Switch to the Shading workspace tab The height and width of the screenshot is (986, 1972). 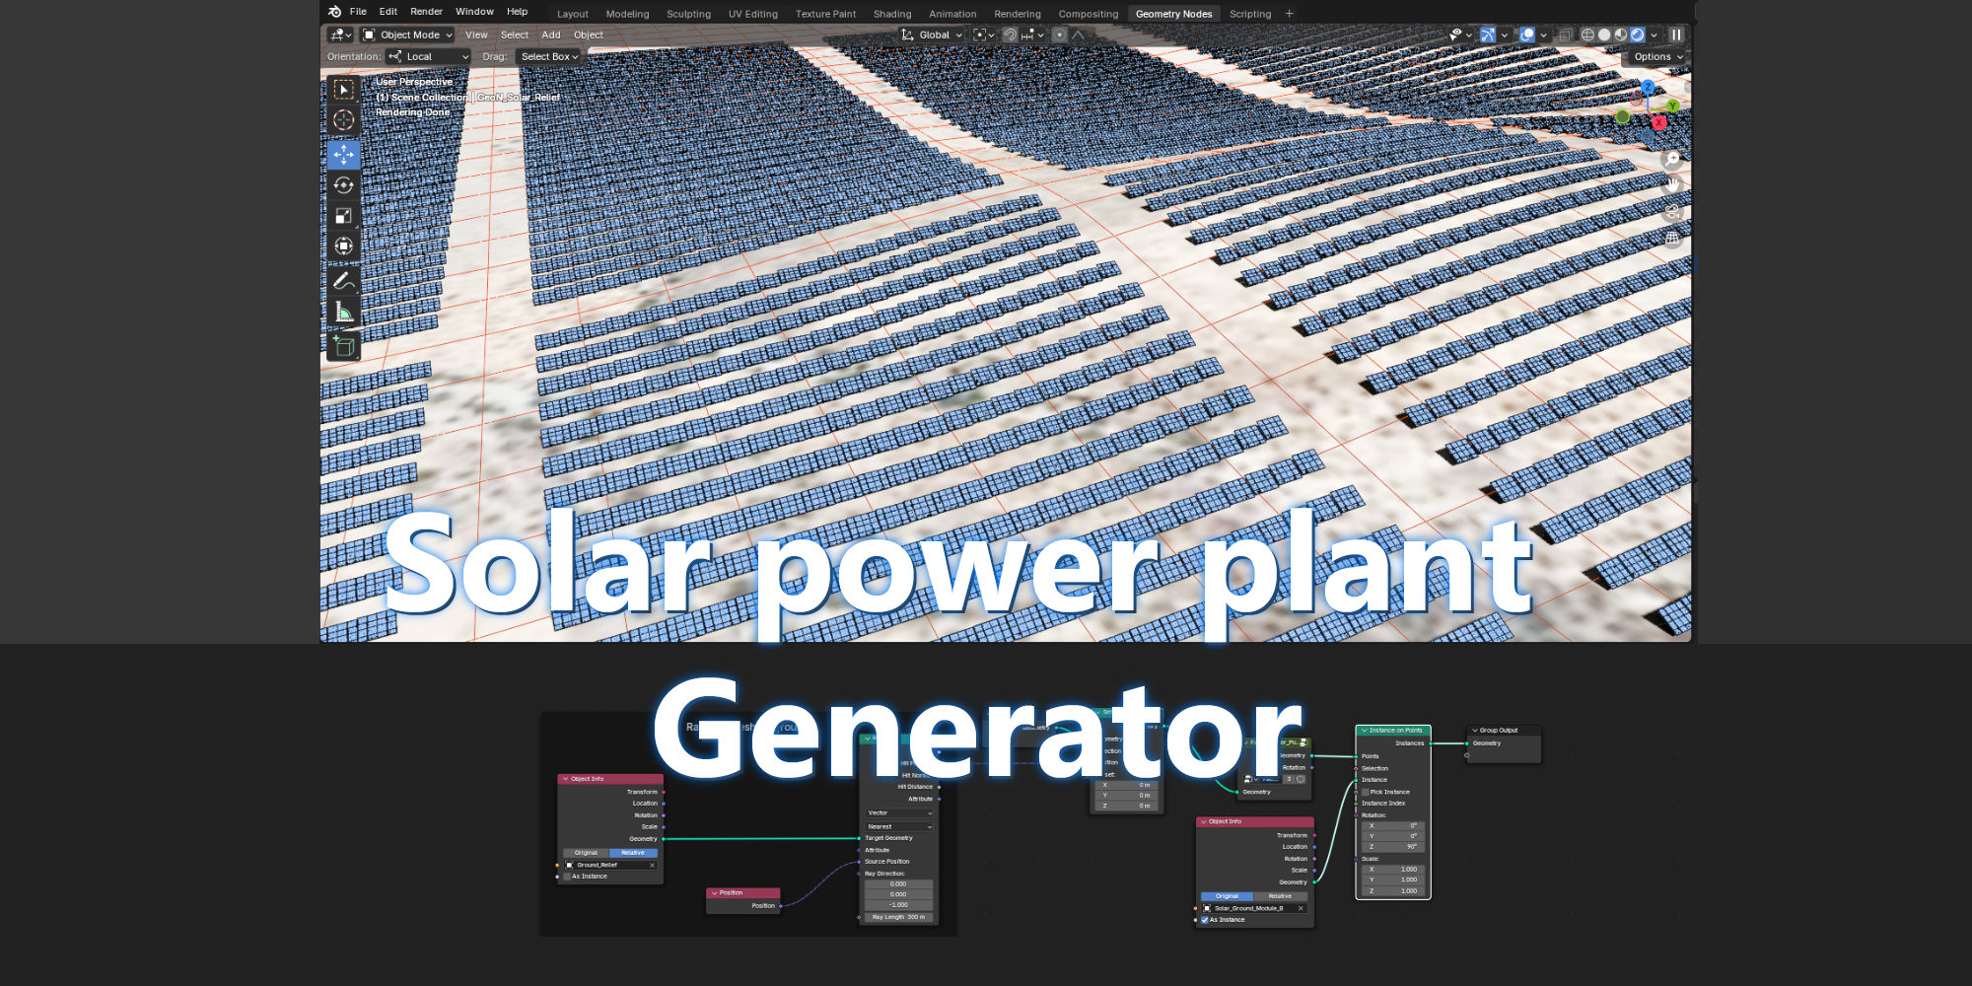coord(892,14)
